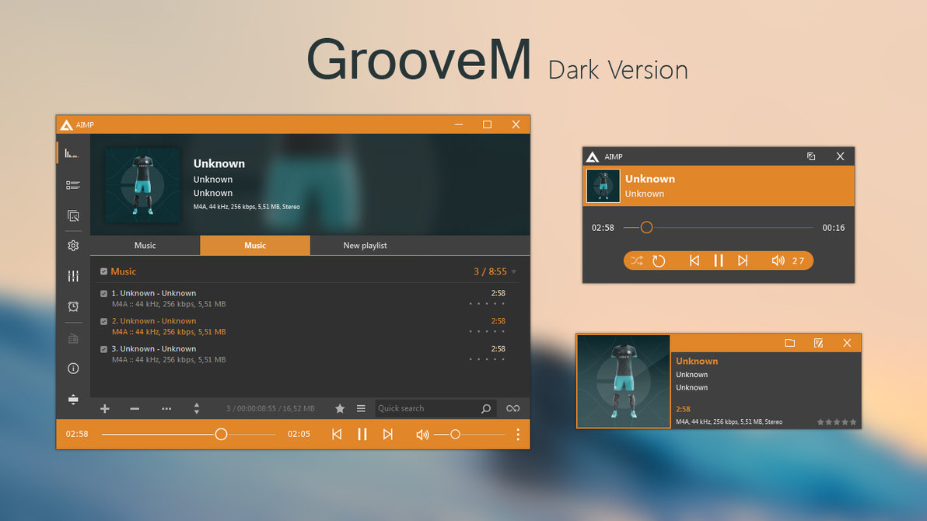Open the equalizer sliders icon
The width and height of the screenshot is (927, 521).
pos(73,276)
